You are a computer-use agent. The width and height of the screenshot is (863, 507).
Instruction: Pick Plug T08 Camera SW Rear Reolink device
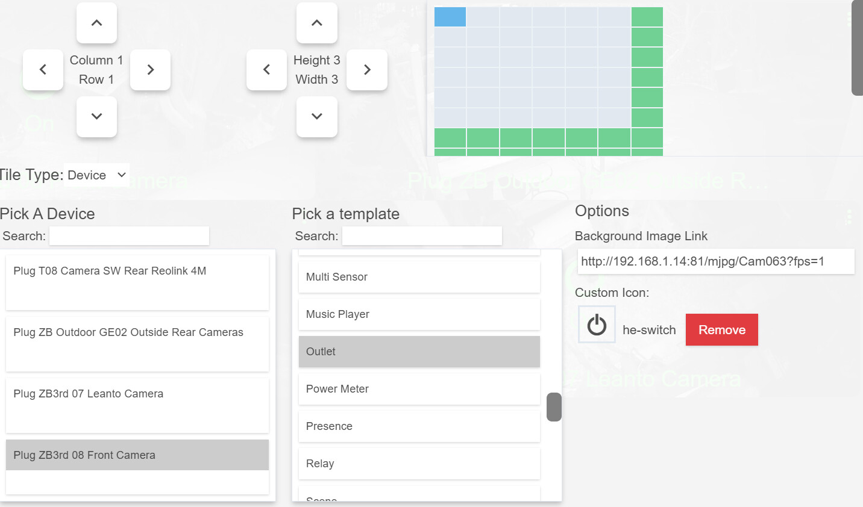tap(137, 283)
